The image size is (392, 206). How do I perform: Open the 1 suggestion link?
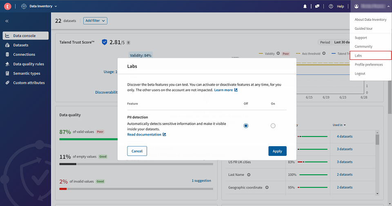click(201, 181)
